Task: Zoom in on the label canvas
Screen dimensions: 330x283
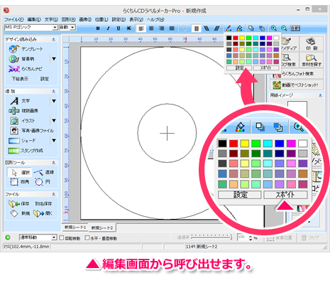Action: click(274, 28)
